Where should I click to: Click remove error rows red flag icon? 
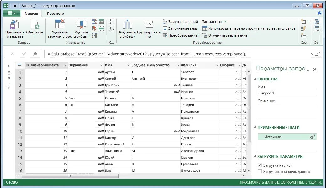(94, 28)
